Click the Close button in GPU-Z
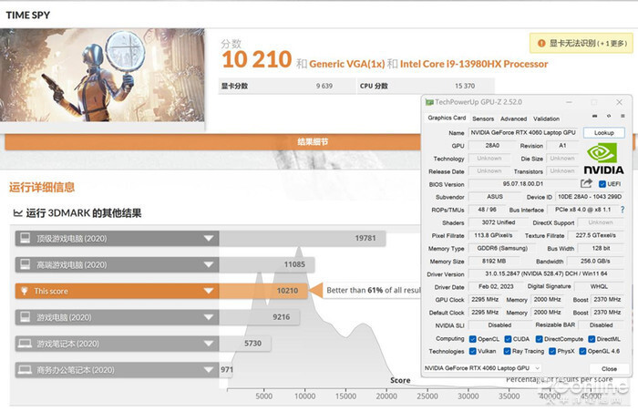Viewport: 638px width, 412px height. tap(609, 368)
